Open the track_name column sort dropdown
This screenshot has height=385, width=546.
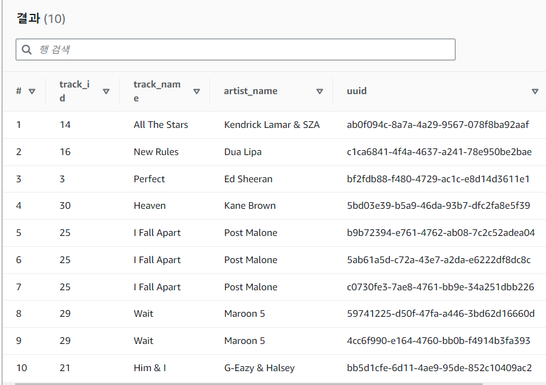point(197,91)
